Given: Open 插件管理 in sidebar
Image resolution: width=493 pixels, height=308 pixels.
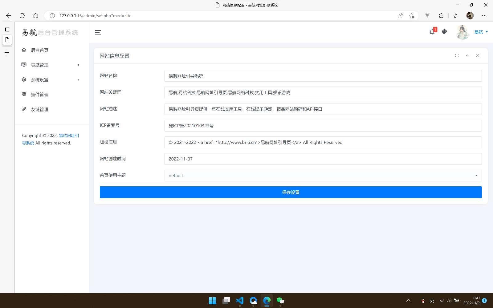Looking at the screenshot, I should 52,95.
